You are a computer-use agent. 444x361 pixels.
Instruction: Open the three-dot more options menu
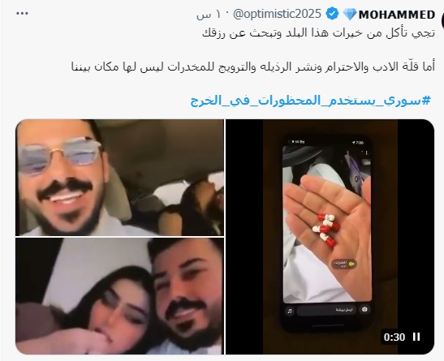coord(22,13)
